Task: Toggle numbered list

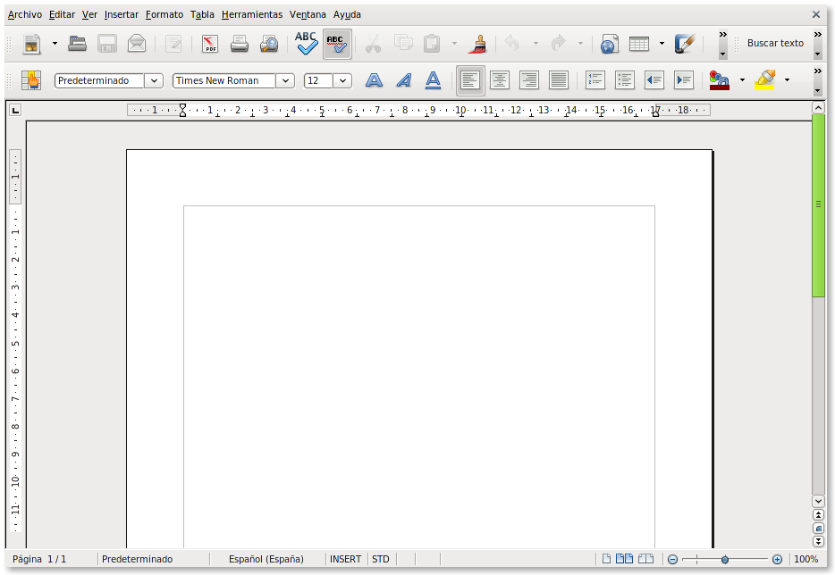Action: (595, 80)
